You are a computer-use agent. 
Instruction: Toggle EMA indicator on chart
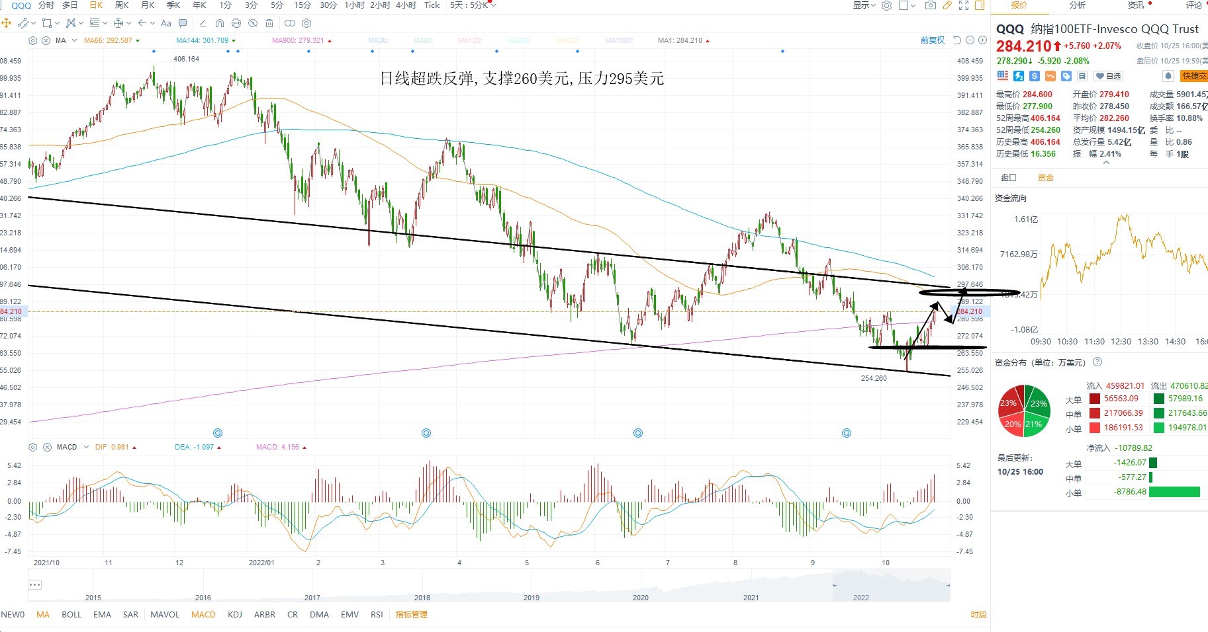tap(102, 615)
